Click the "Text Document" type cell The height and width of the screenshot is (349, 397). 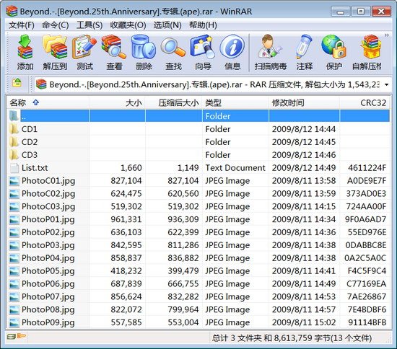[x=235, y=168]
